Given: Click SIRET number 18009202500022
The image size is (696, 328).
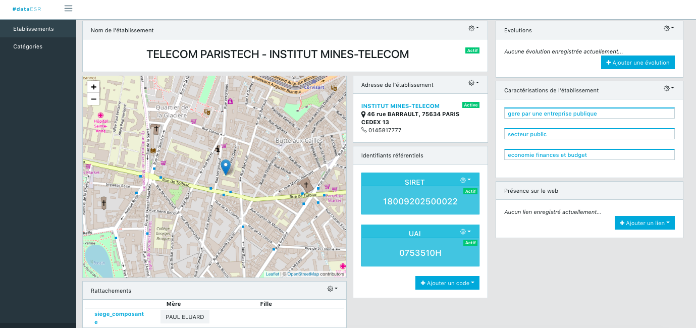Looking at the screenshot, I should coord(420,201).
